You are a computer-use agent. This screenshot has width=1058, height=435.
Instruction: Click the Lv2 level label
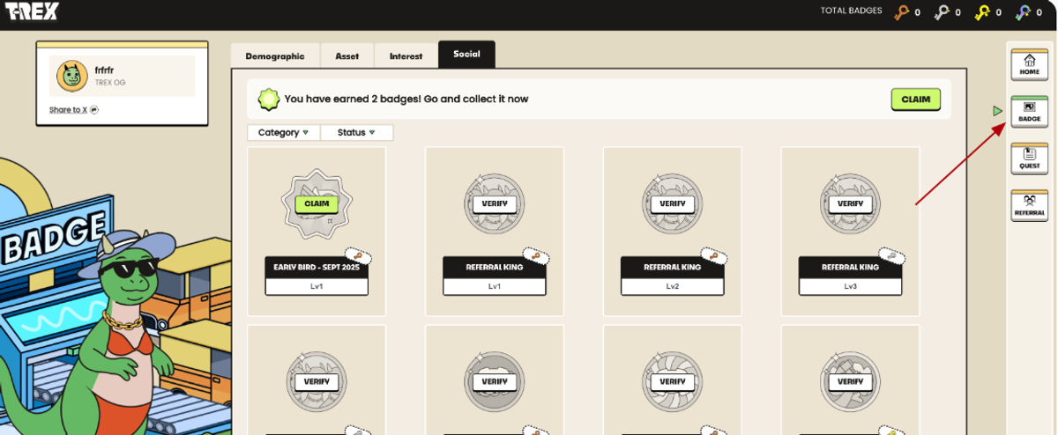[672, 286]
